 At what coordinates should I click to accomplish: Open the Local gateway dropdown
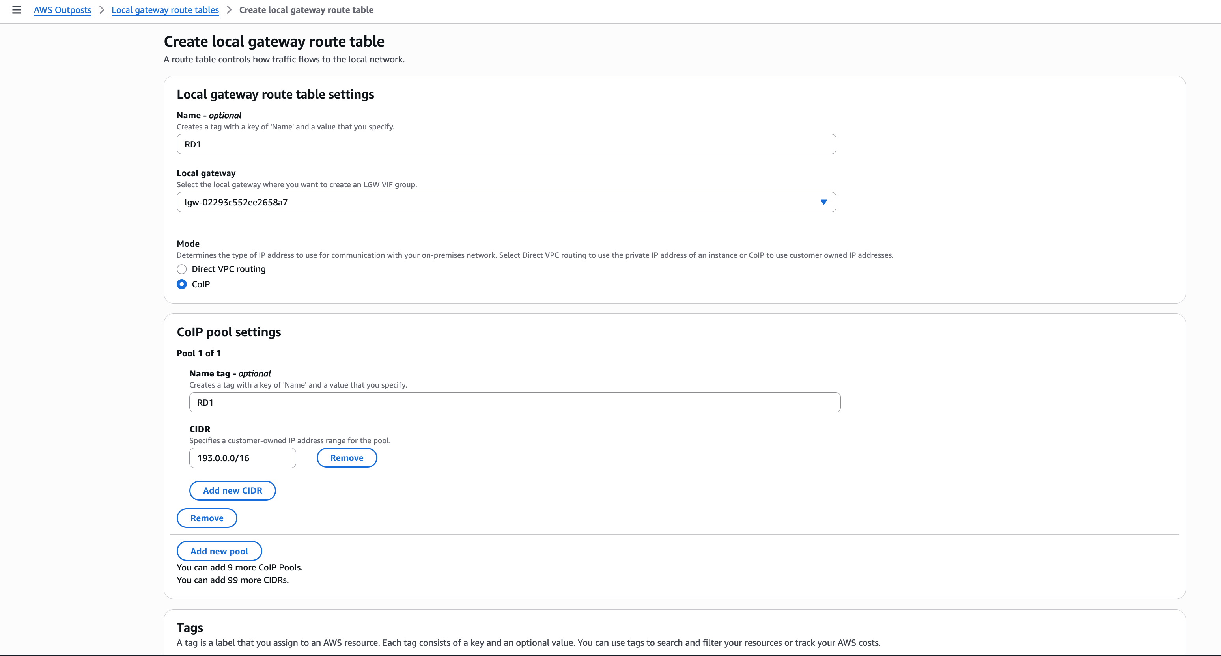click(506, 202)
